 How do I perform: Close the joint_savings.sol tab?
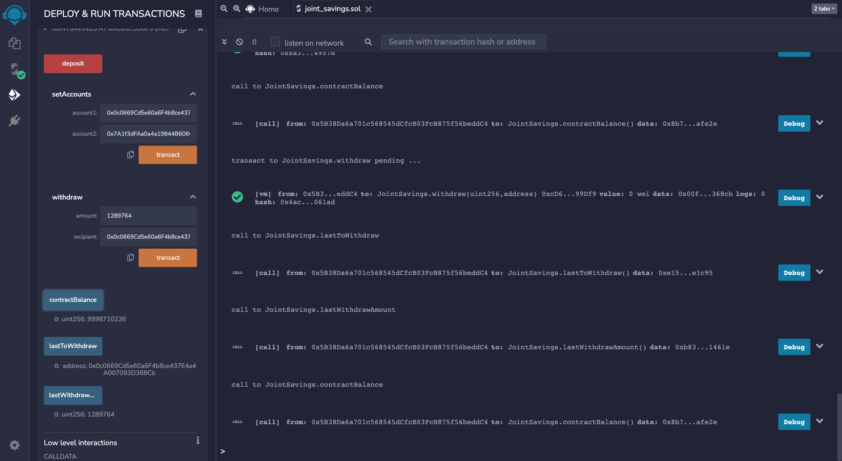pyautogui.click(x=369, y=9)
